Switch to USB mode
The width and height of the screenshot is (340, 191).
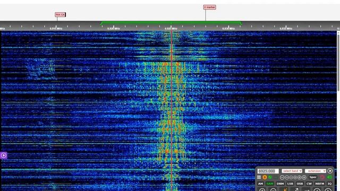click(300, 184)
